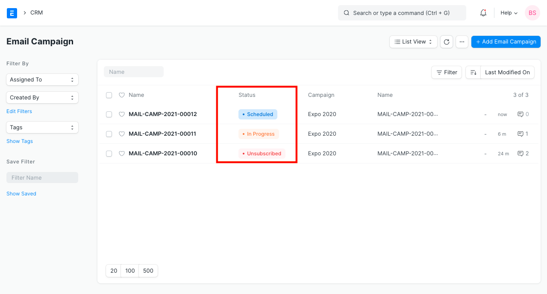The width and height of the screenshot is (547, 294).
Task: Navigate using the CRM breadcrumb
Action: coord(36,12)
